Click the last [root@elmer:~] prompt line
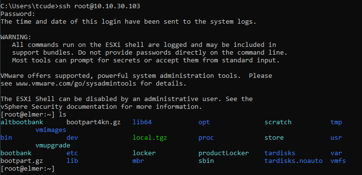 [28, 169]
